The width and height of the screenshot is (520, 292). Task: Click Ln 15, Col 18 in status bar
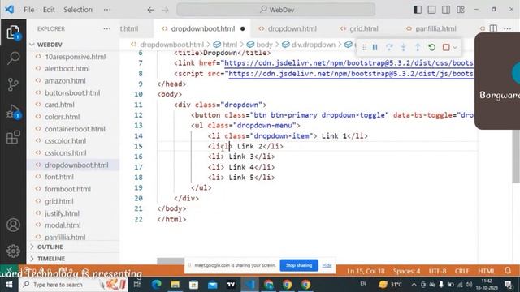(x=366, y=271)
